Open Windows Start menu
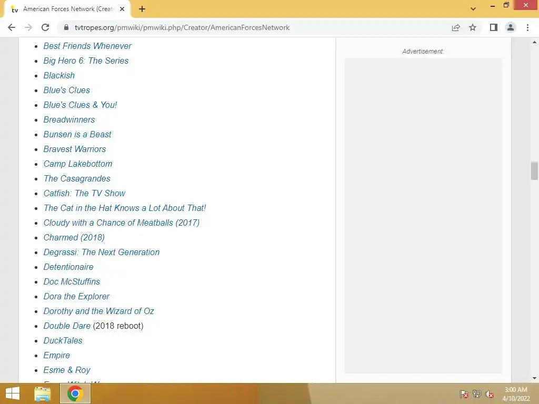Viewport: 539px width, 404px height. coord(13,393)
